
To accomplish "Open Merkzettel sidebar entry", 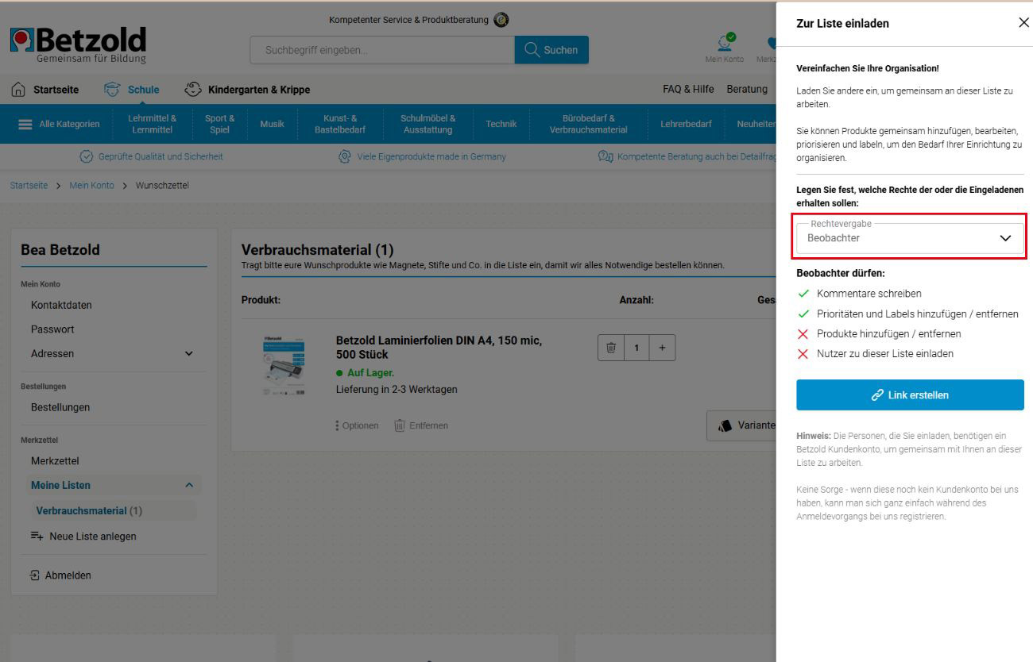I will pyautogui.click(x=55, y=460).
